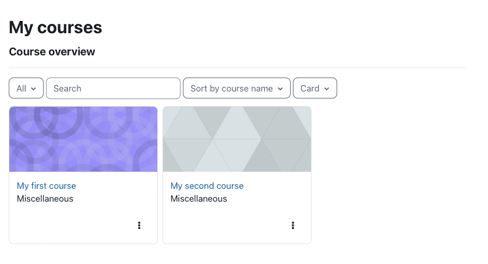Open actions menu for My second course
This screenshot has width=488, height=264.
tap(293, 226)
